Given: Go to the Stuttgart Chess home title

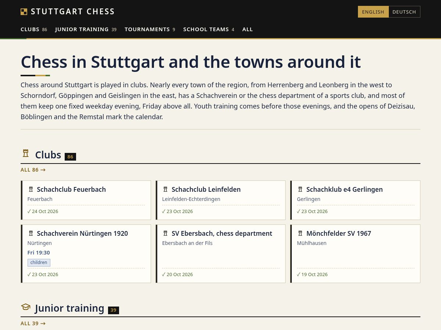Looking at the screenshot, I should click(x=73, y=12).
